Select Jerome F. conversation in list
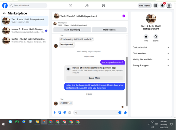176x130 pixels. [25, 30]
